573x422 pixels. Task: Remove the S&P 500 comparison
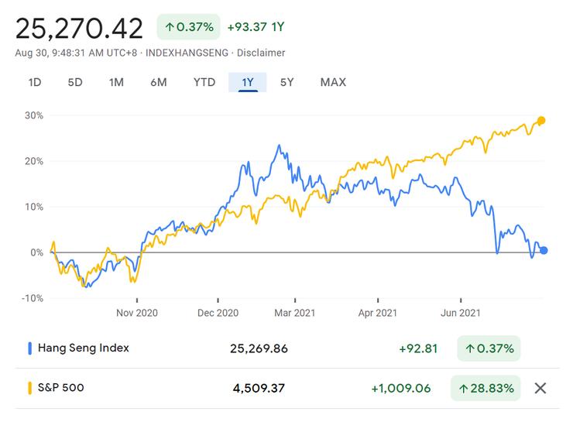coord(540,388)
